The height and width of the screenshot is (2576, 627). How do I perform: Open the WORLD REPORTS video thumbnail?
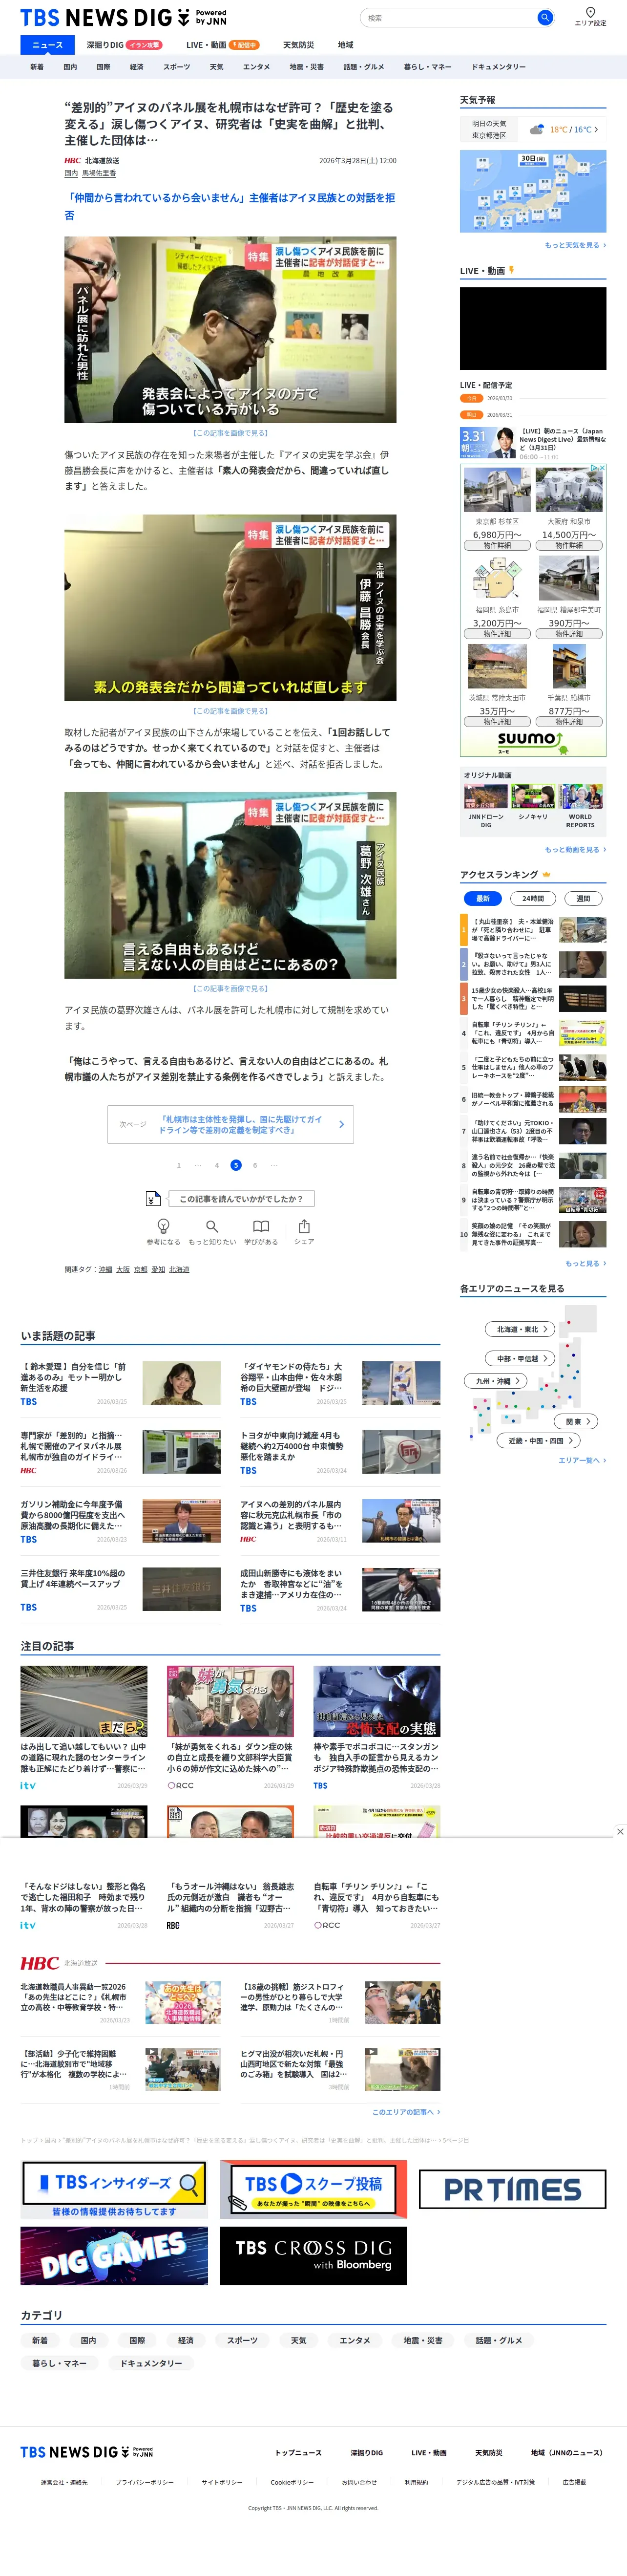(x=580, y=796)
